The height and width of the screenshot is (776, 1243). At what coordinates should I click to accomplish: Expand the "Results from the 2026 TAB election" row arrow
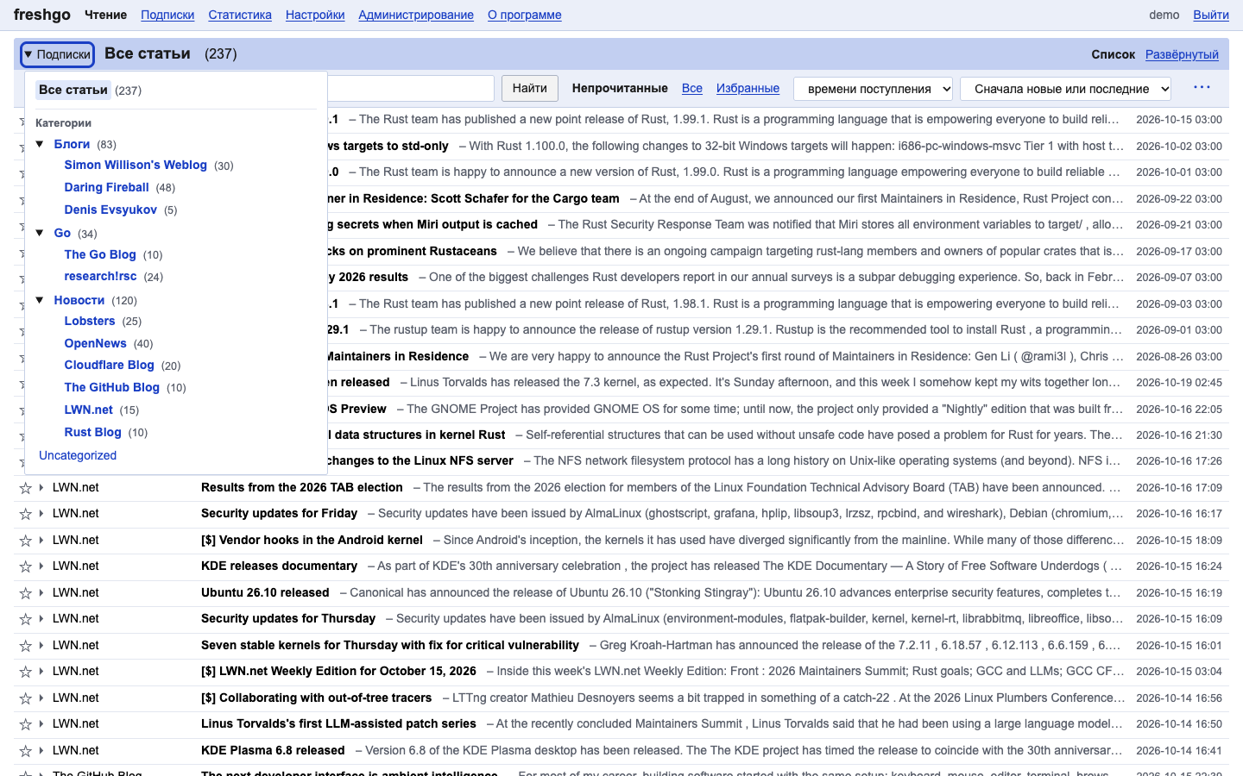pos(41,487)
